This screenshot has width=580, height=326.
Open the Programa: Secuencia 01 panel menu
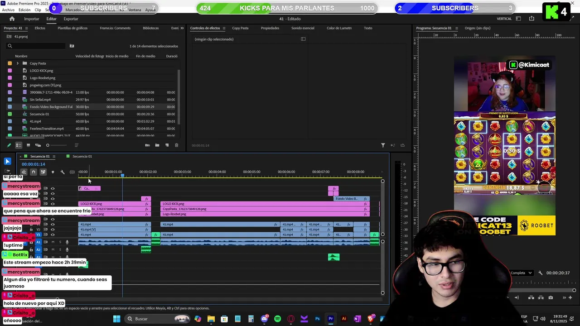point(456,28)
